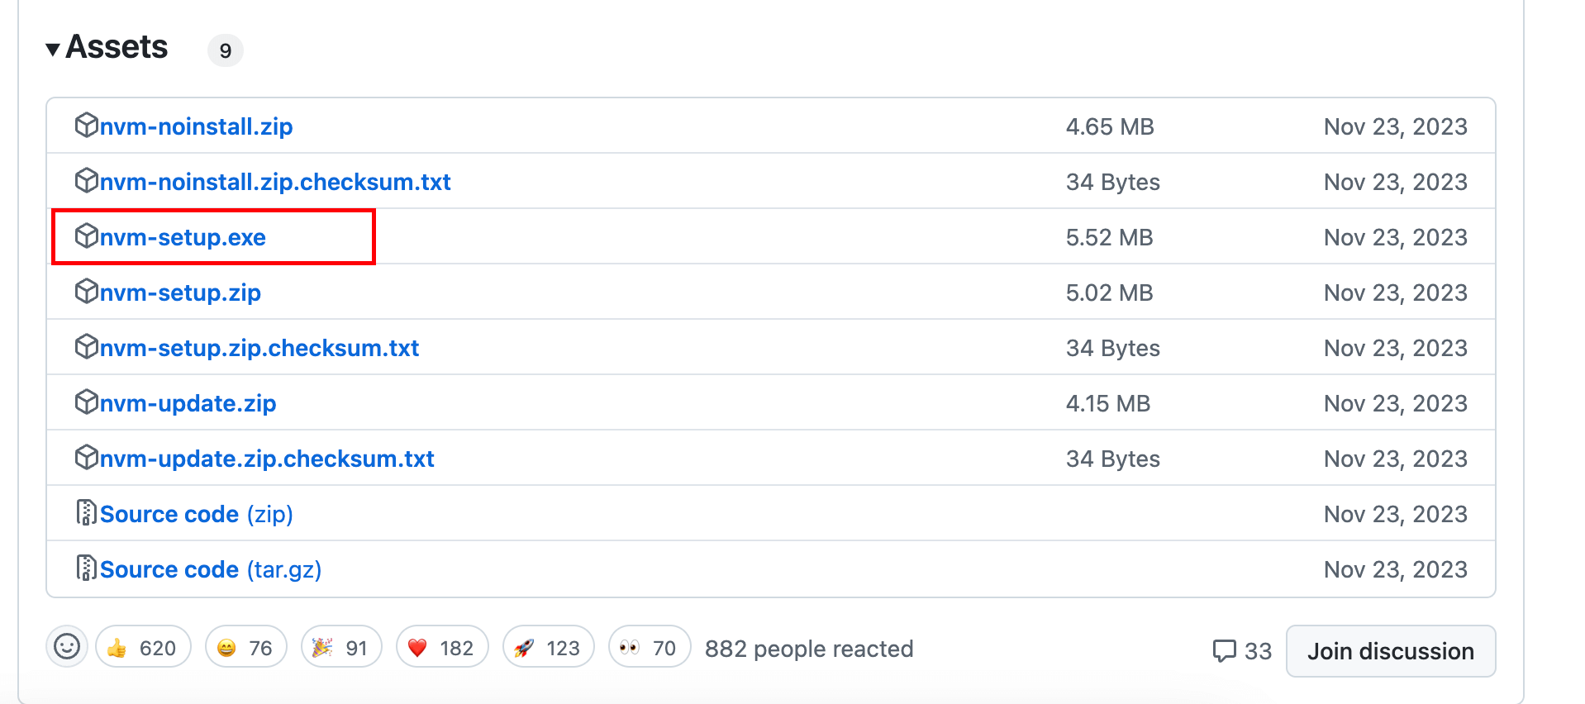Screen dimensions: 1585x704
Task: Click the package icon beside nvm-setup.exe
Action: tap(86, 235)
